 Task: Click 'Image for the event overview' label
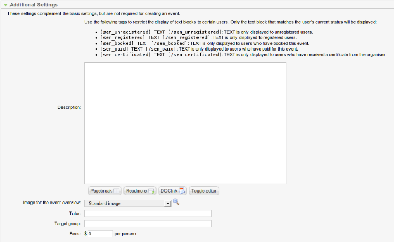click(x=52, y=203)
